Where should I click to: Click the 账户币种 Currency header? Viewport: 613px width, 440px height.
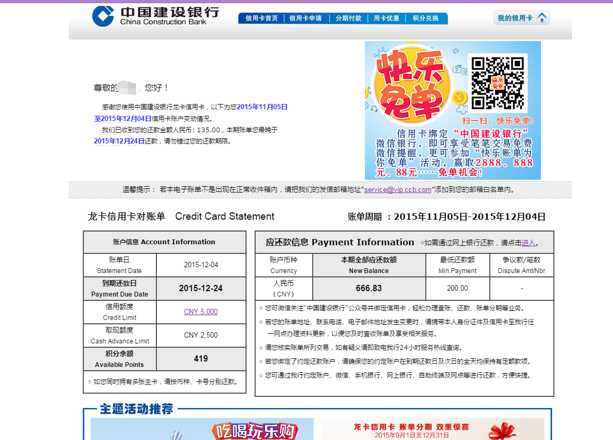pyautogui.click(x=284, y=265)
